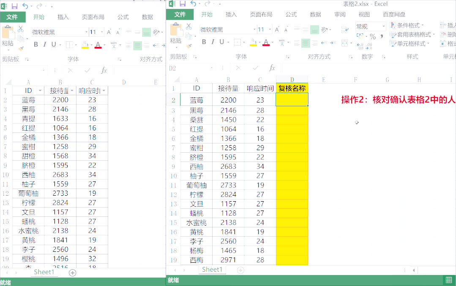456x286 pixels.
Task: Click Sheet1 tab in left window
Action: [44, 272]
